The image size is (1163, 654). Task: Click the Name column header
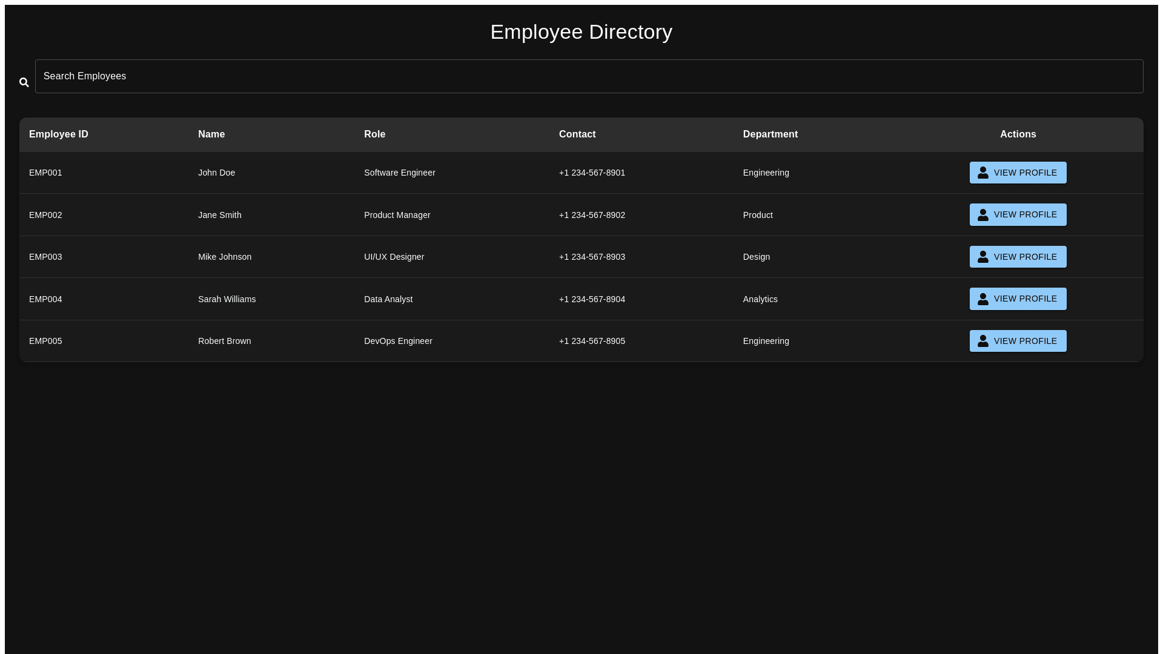[211, 134]
